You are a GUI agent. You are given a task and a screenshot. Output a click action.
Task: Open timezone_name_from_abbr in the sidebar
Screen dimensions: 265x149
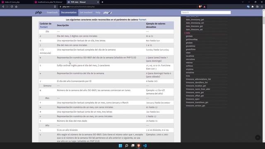pyautogui.click(x=198, y=89)
